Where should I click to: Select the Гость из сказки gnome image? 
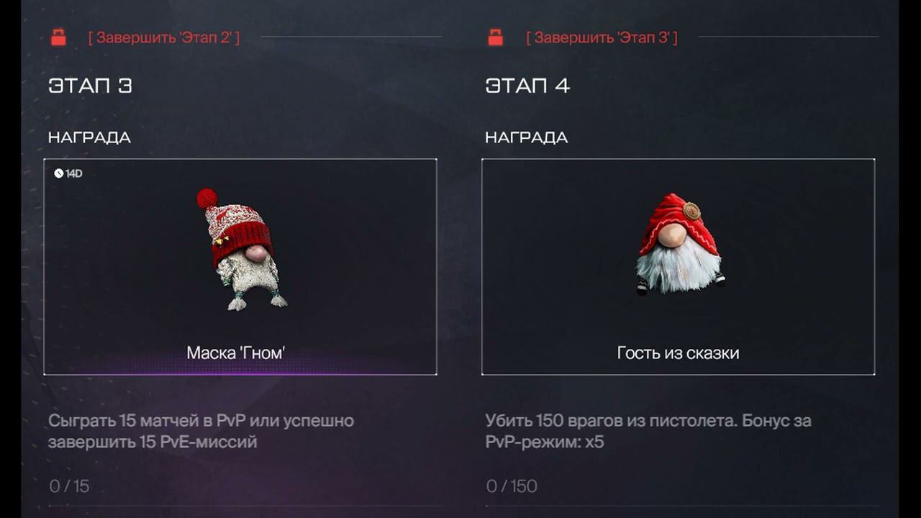[679, 243]
